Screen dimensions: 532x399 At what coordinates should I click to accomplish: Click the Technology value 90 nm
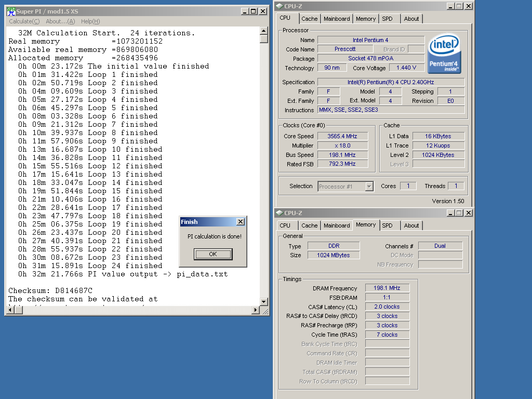click(332, 68)
